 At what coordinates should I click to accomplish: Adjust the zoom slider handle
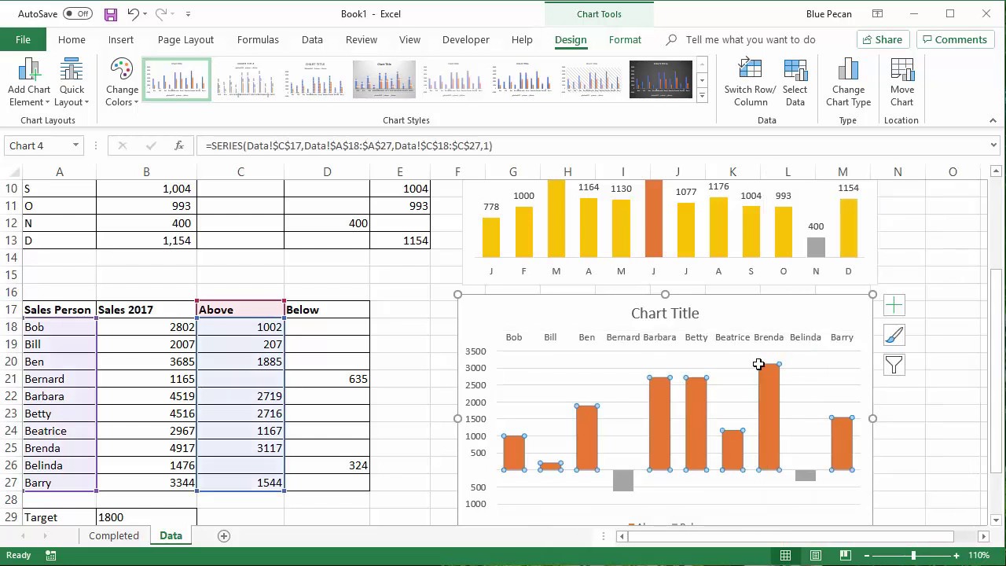(913, 555)
